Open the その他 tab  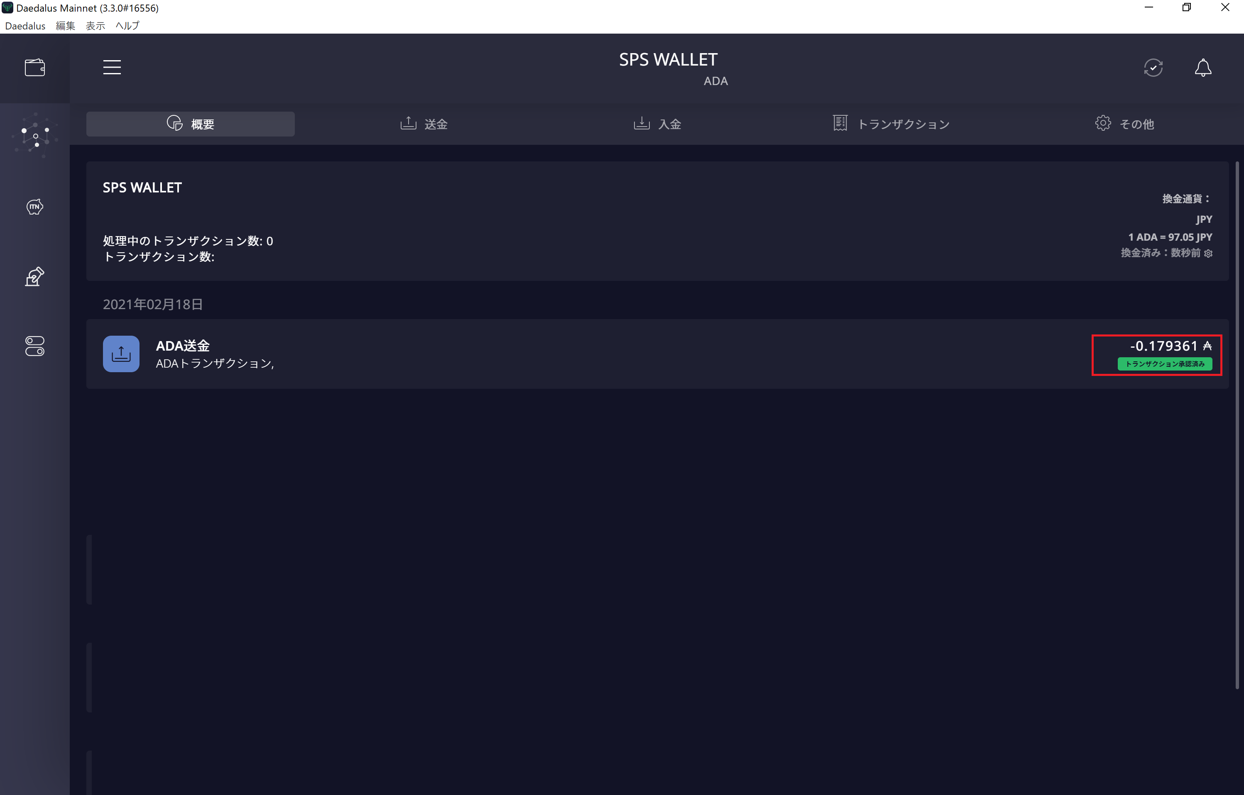(x=1124, y=124)
